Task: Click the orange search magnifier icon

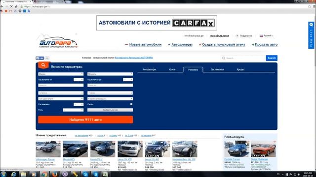Action: coord(43,65)
